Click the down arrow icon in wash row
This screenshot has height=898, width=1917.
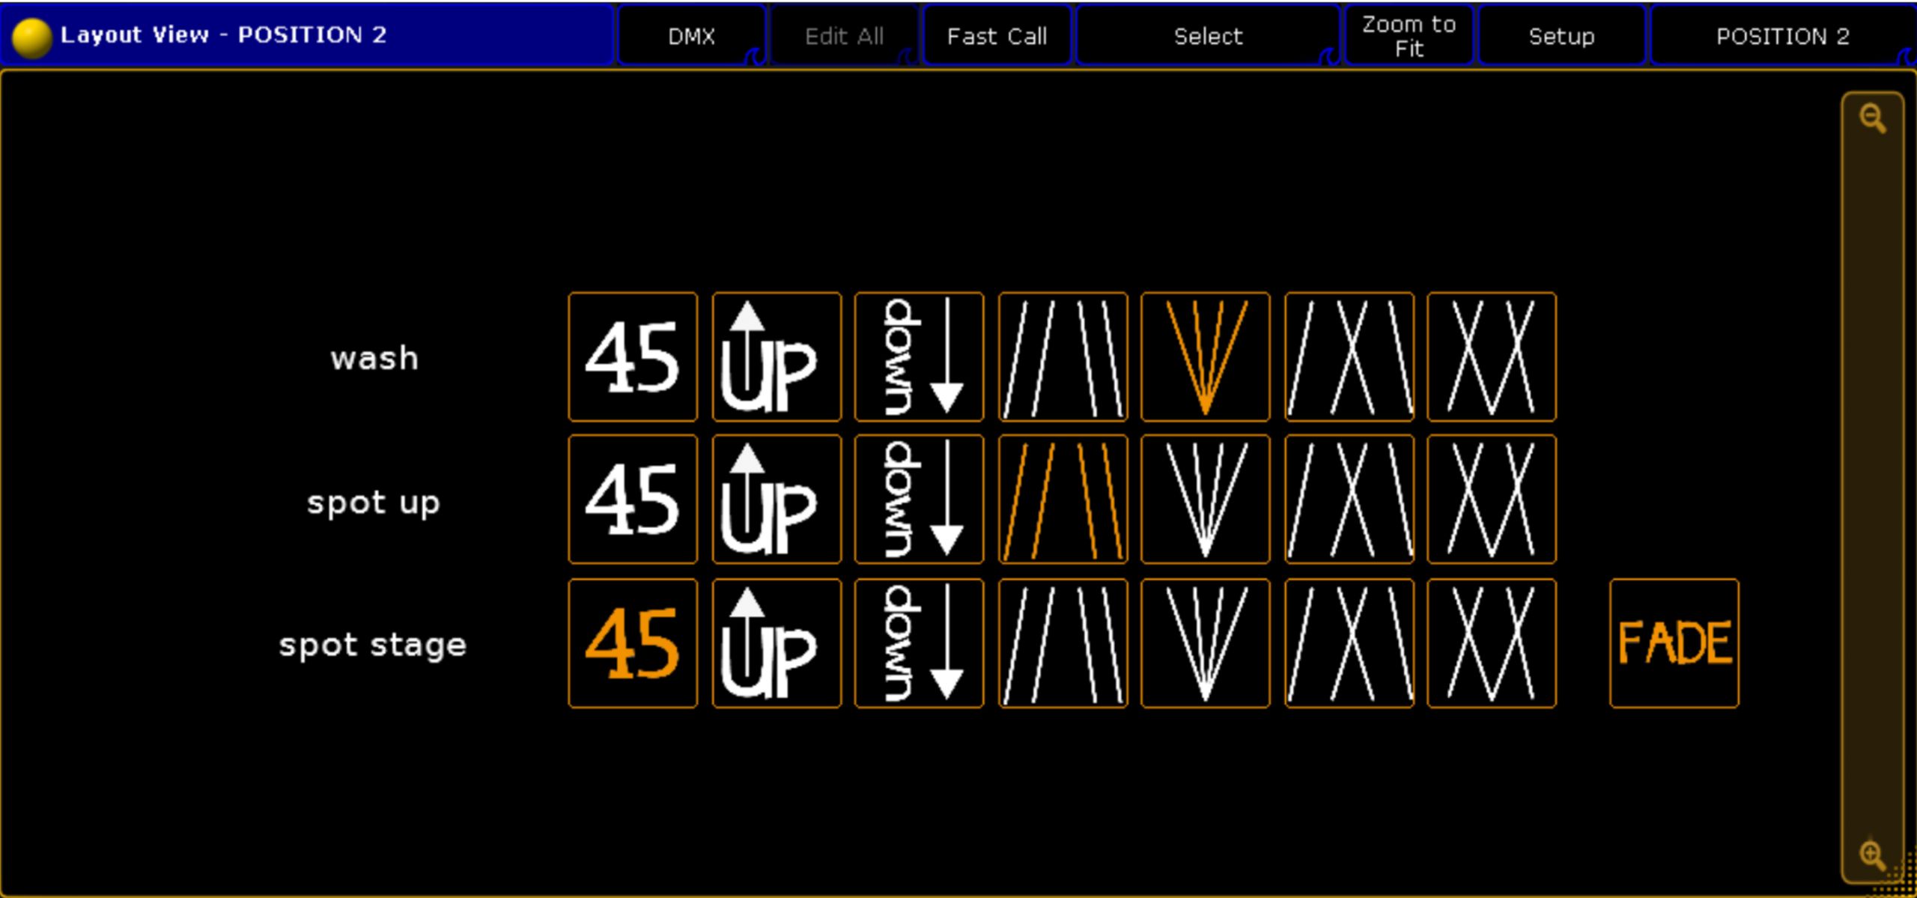(x=919, y=357)
